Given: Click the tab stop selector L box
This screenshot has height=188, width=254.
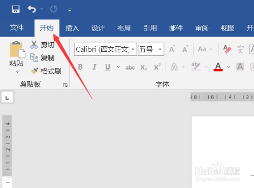Looking at the screenshot, I should 7,98.
